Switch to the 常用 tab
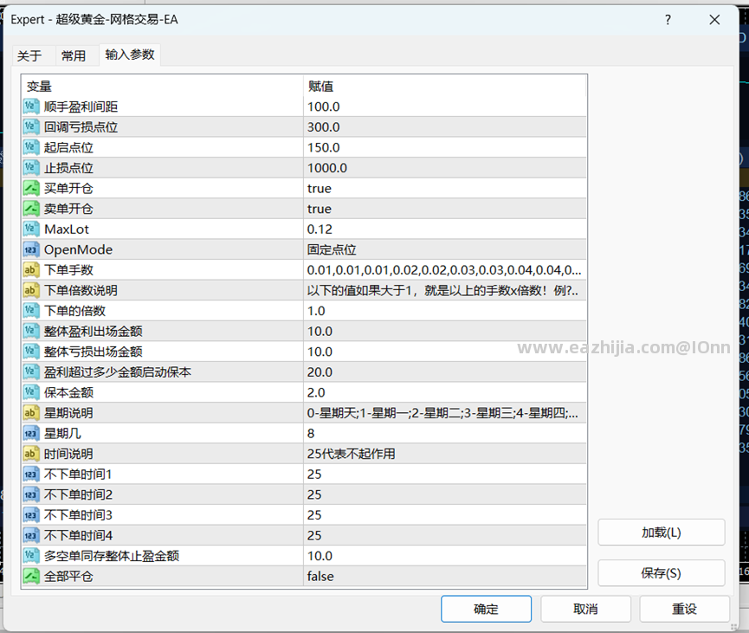Viewport: 749px width, 633px height. [x=74, y=56]
